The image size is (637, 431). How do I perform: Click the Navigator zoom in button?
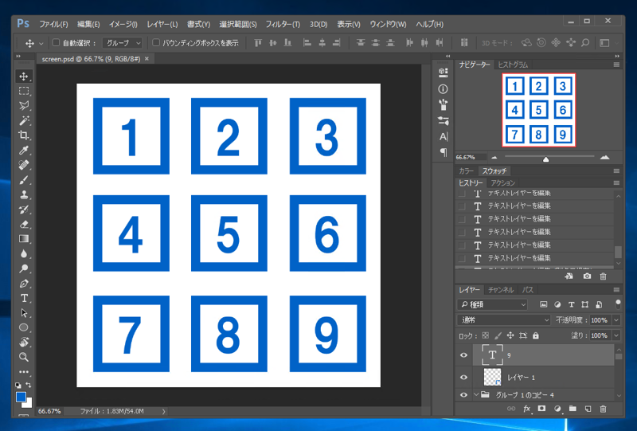point(605,158)
